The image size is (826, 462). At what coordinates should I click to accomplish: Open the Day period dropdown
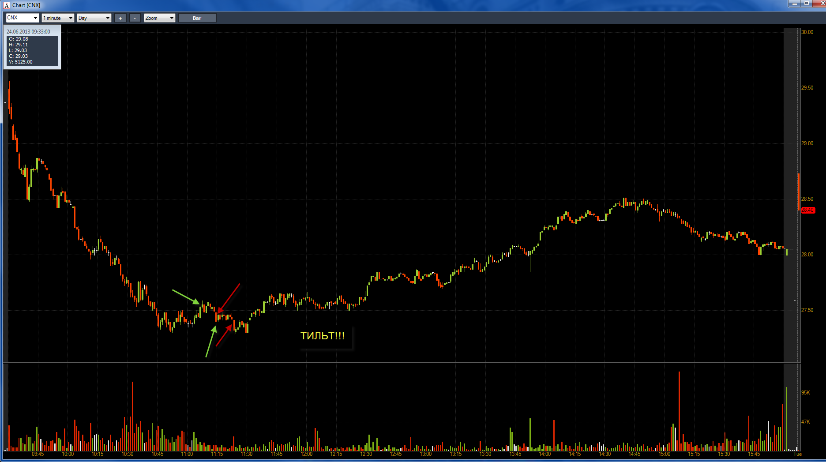(94, 18)
